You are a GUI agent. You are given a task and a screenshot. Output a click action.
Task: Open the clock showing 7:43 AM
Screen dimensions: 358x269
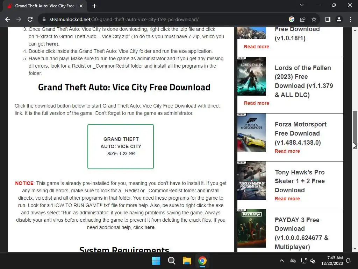(332, 261)
